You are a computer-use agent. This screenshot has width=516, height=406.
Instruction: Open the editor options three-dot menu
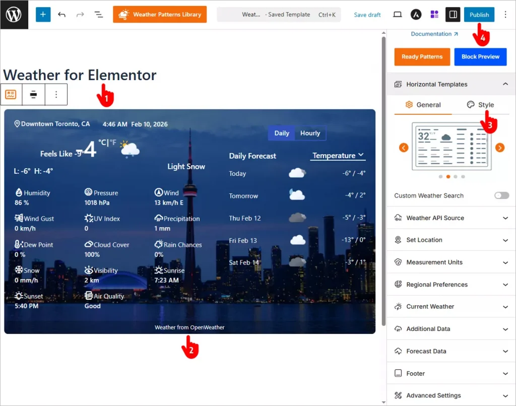pos(505,15)
